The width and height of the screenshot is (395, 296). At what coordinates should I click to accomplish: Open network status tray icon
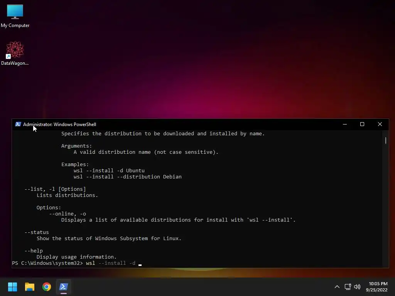(348, 287)
